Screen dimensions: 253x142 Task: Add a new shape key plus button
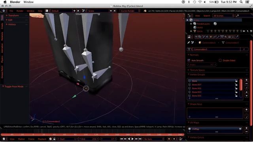coord(246,110)
